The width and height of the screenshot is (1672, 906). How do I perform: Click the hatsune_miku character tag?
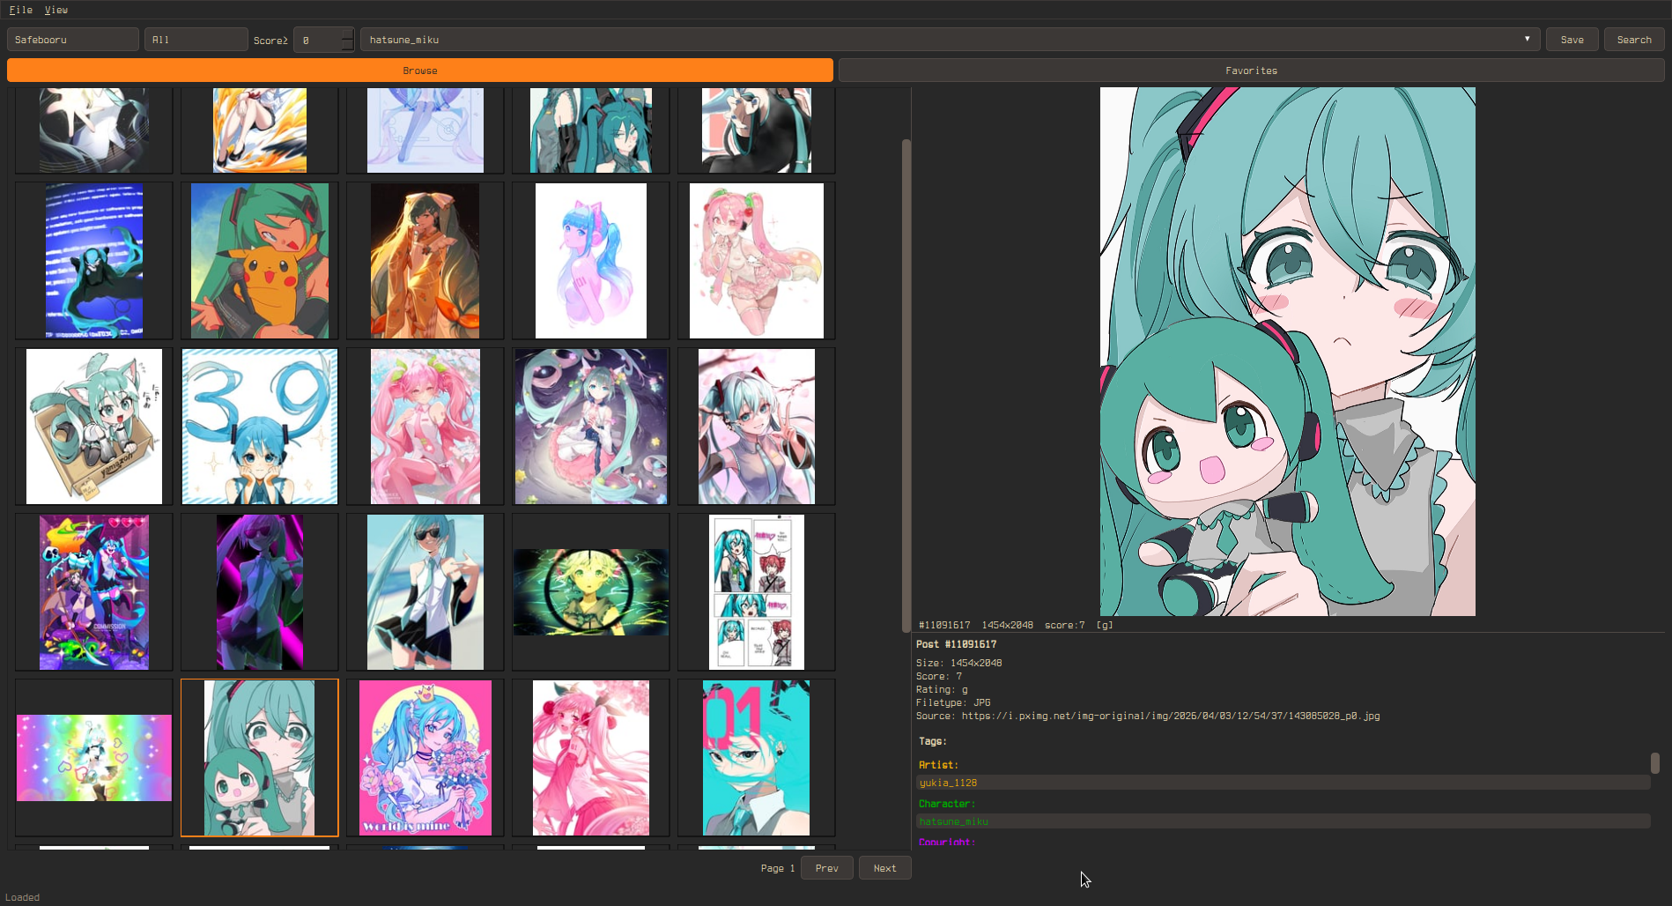coord(954,821)
